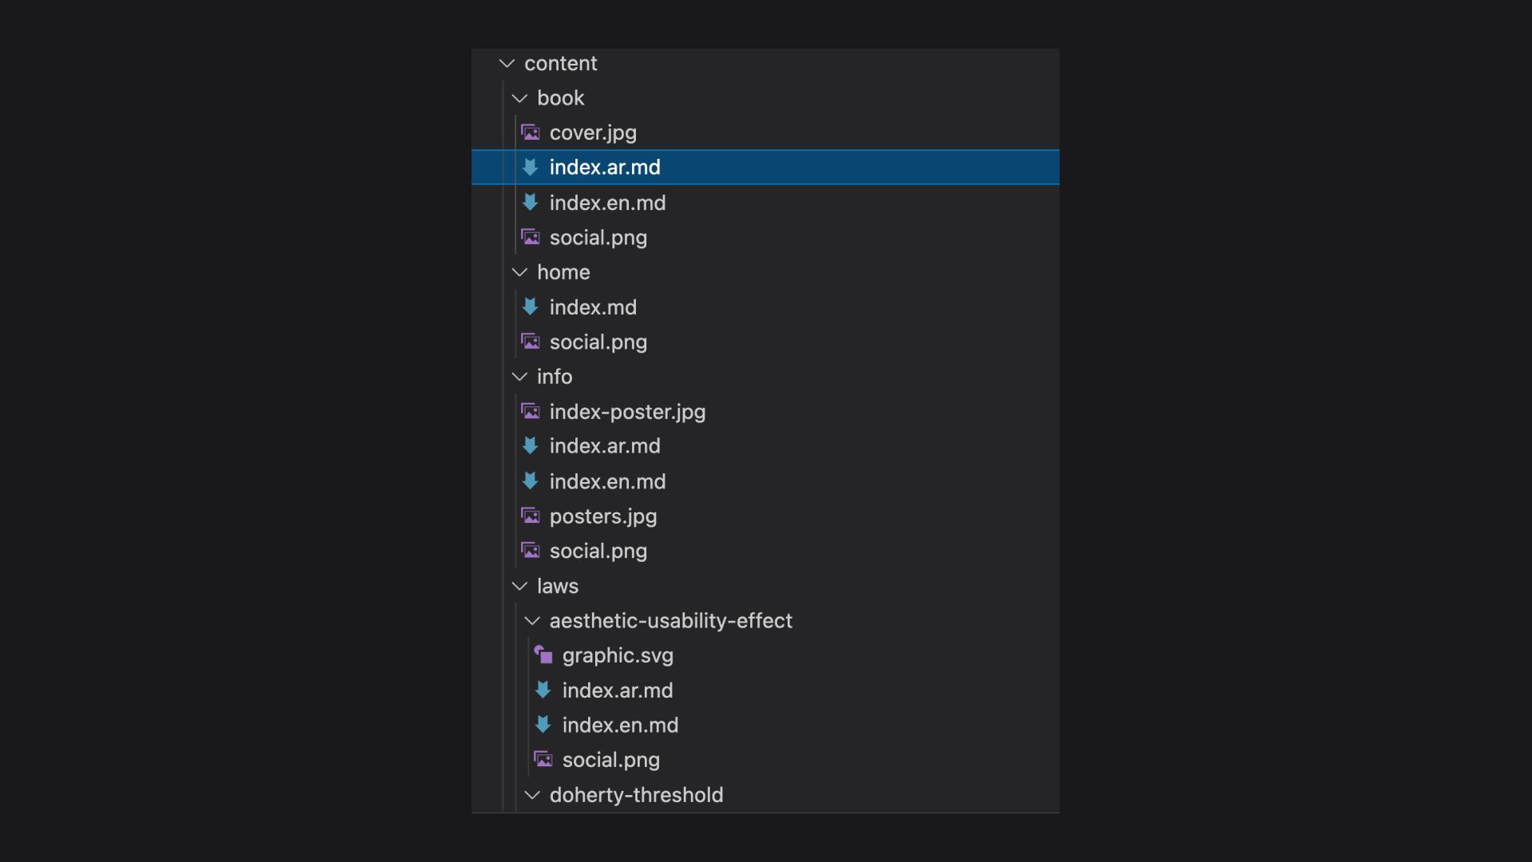Collapse the aesthetic-usability-effect folder
This screenshot has width=1532, height=862.
[531, 620]
